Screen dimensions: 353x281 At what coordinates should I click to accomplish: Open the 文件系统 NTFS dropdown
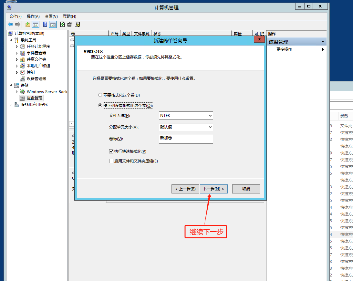186,115
